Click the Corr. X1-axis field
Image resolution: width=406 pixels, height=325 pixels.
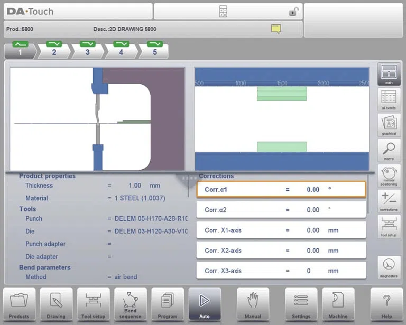point(281,230)
